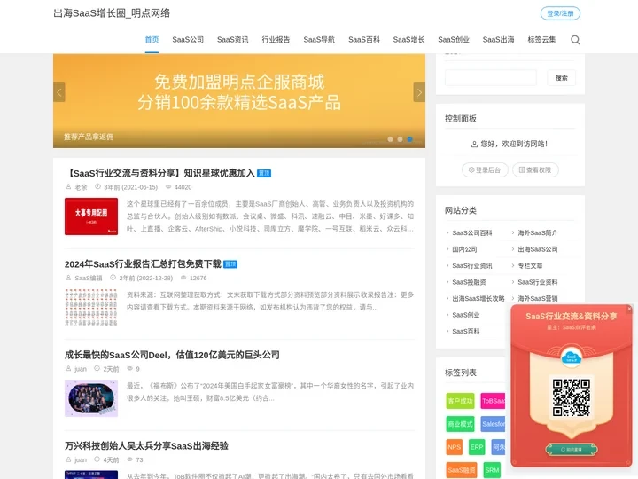Open the category SaaS百科 in sidebar
The image size is (638, 479).
click(x=466, y=331)
